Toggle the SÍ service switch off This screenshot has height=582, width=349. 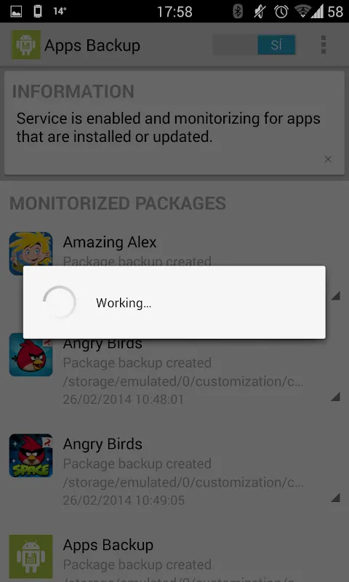click(x=254, y=45)
